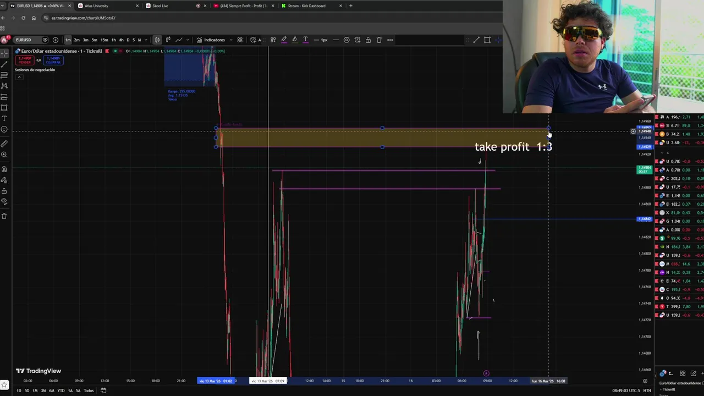
Task: Choose the candlestick chart type
Action: point(157,40)
